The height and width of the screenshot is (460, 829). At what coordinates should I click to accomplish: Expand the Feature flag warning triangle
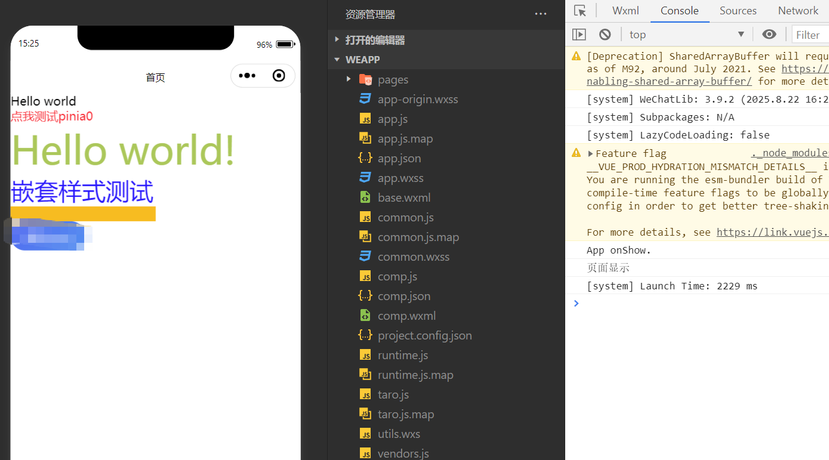tap(590, 153)
